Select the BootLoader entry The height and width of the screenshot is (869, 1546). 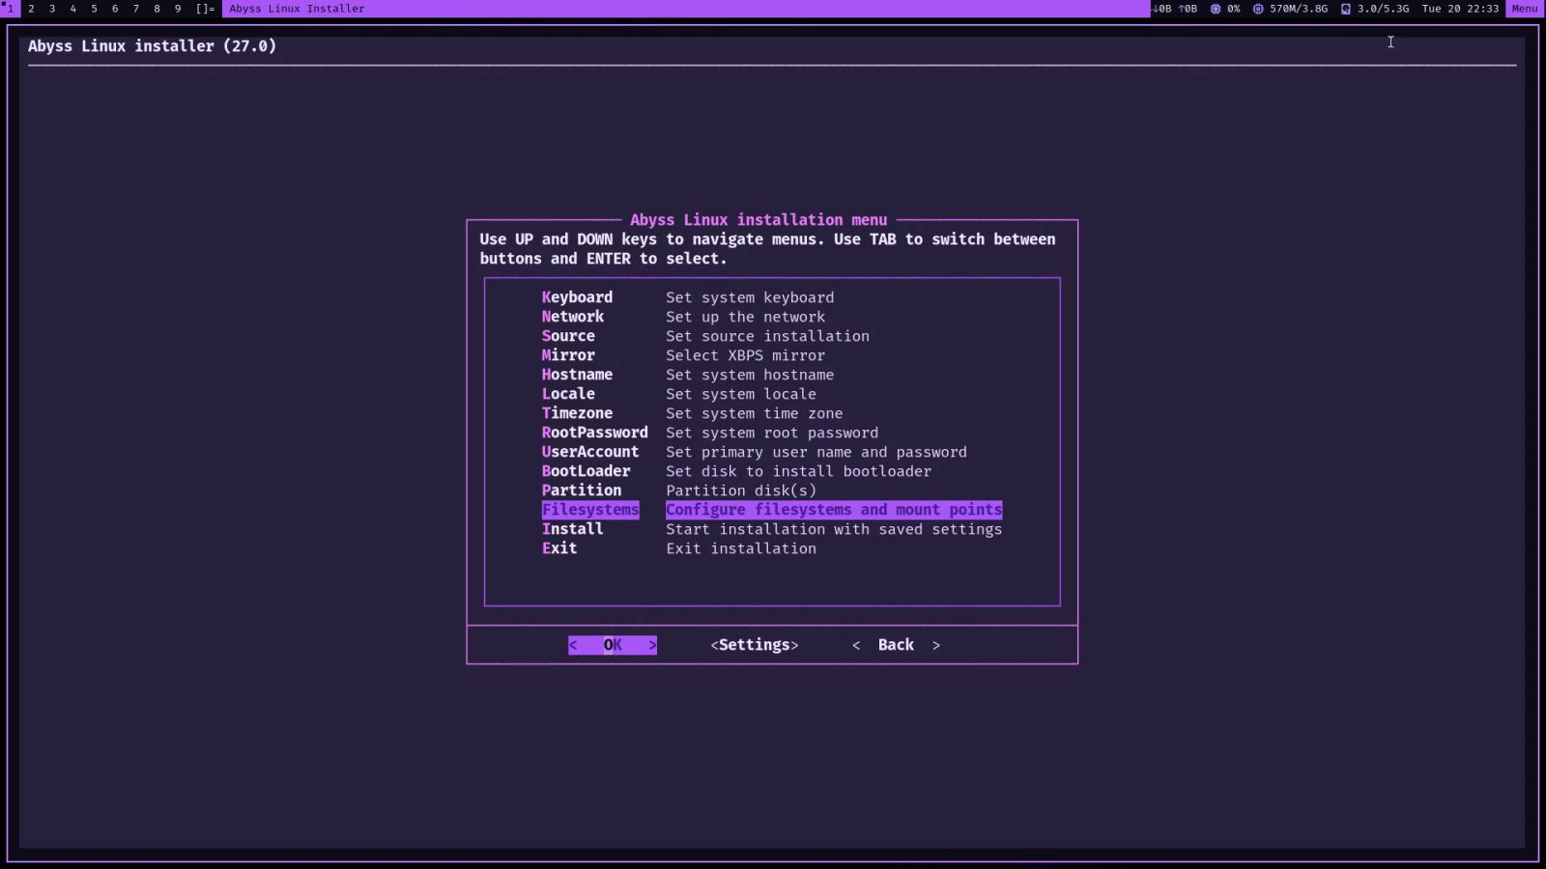[x=586, y=471]
